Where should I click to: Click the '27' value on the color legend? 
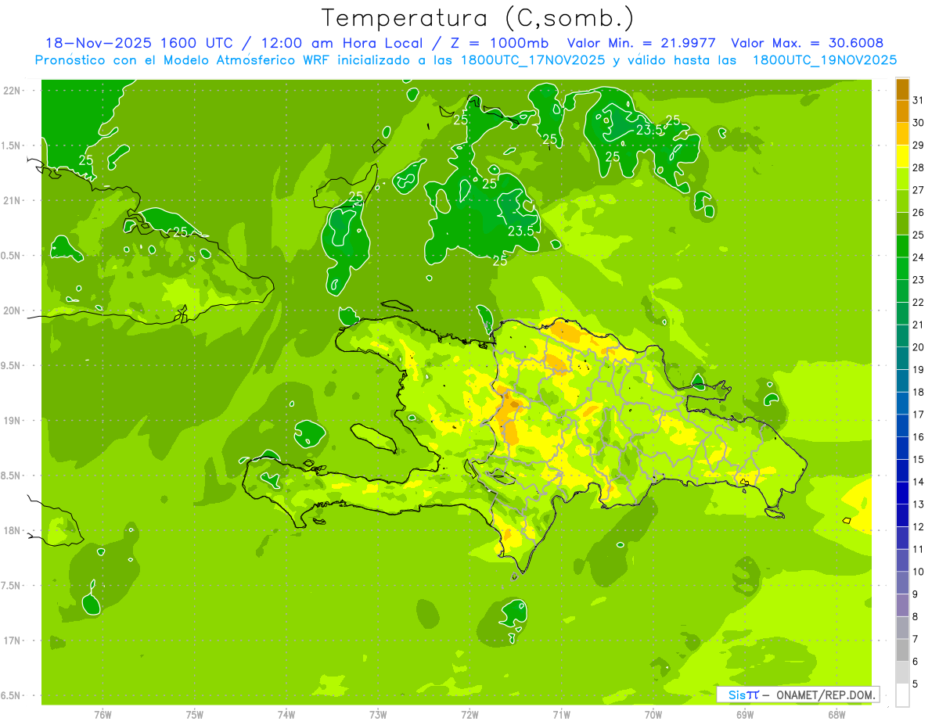tap(919, 190)
